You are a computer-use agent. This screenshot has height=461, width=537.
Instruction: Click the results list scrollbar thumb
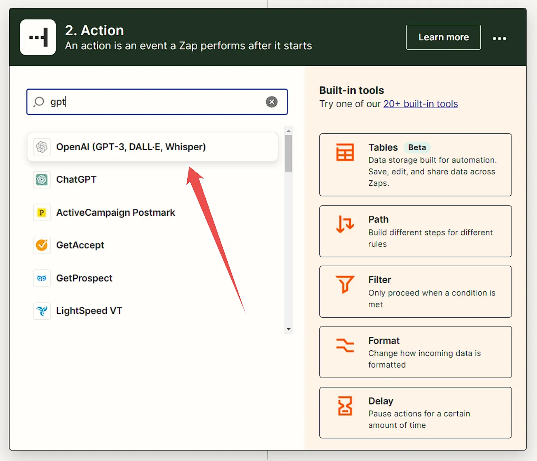tap(288, 154)
